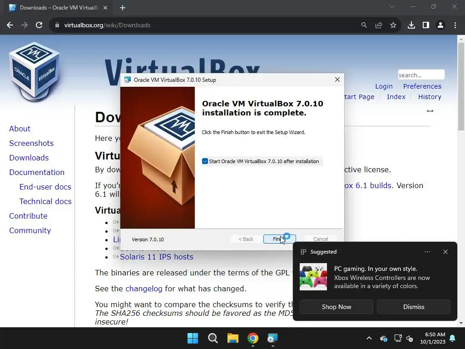Show hidden system tray icons
Image resolution: width=465 pixels, height=349 pixels.
[x=369, y=338]
